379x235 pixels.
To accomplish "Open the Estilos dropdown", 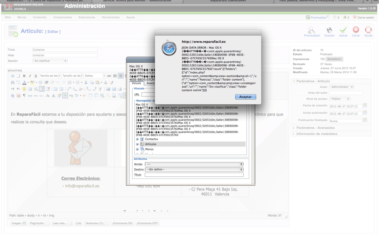I will pyautogui.click(x=94, y=76).
